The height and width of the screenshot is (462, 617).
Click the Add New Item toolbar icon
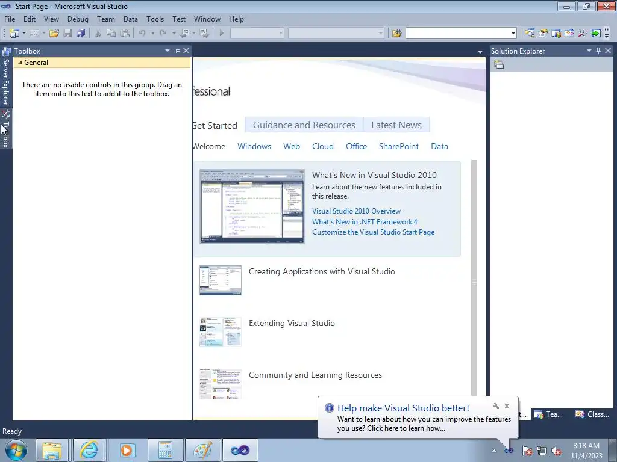point(34,34)
